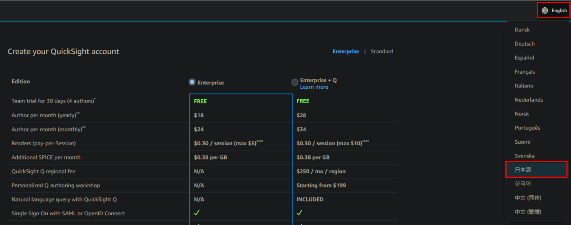Select 한국어 from the language list
This screenshot has height=225, width=571.
523,184
